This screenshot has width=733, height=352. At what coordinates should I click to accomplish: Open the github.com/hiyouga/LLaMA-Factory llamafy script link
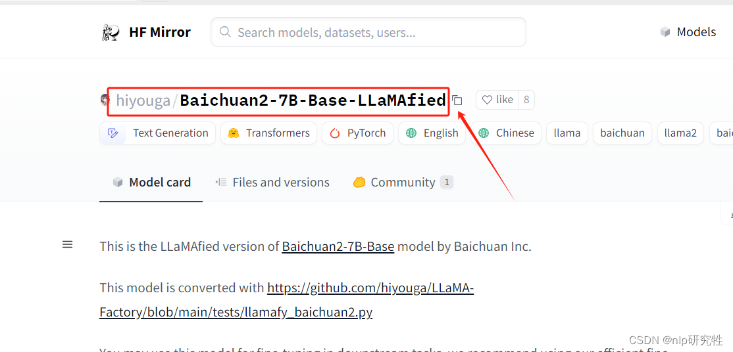point(287,300)
